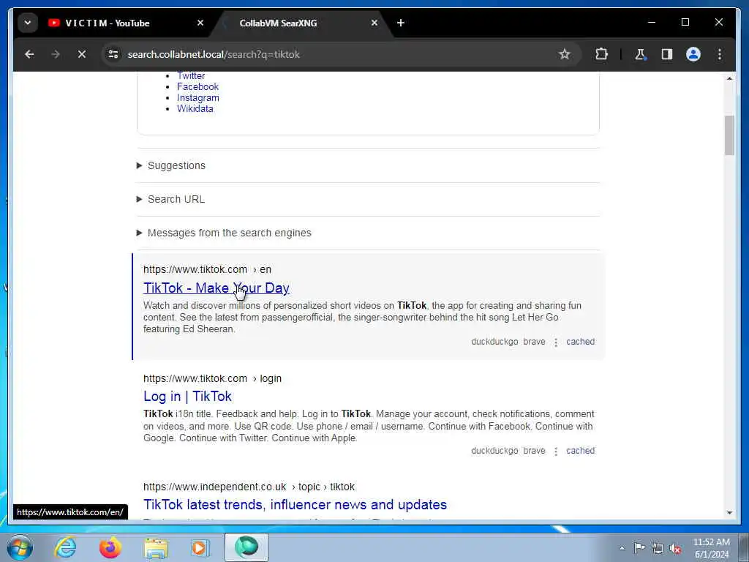Open the Twitter link

(x=191, y=75)
